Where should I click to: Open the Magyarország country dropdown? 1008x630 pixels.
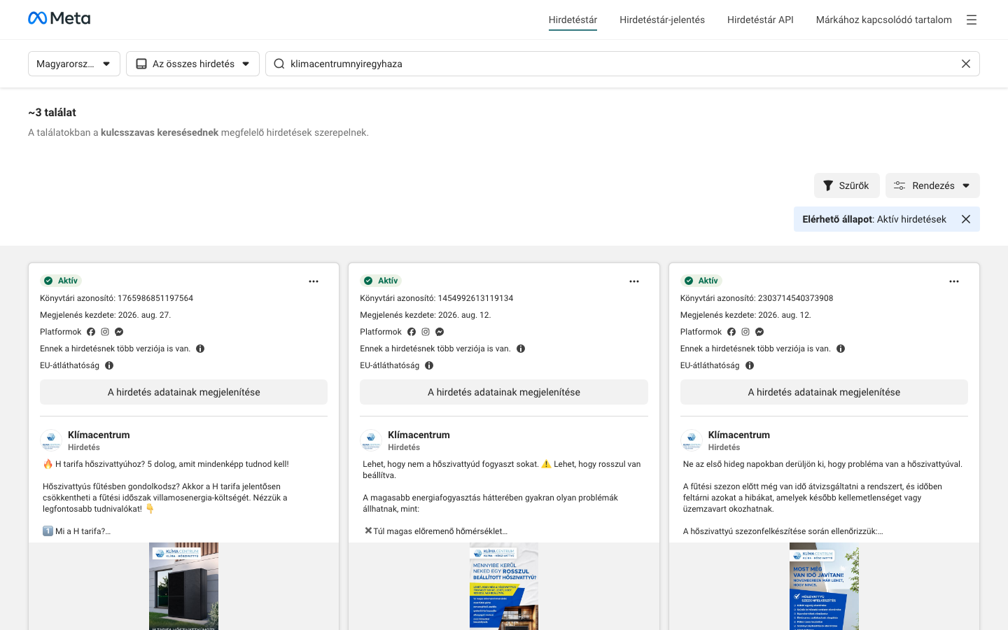[x=74, y=64]
